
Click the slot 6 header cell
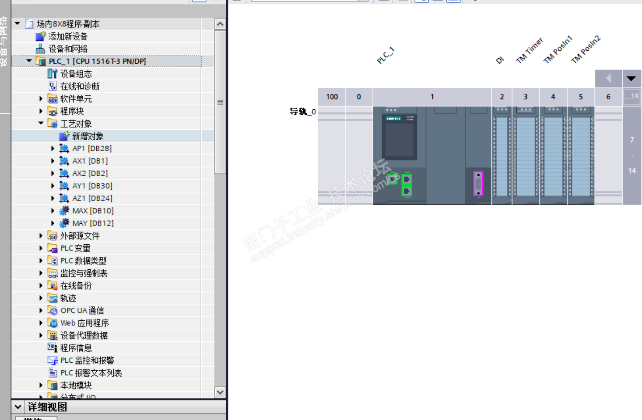pyautogui.click(x=608, y=97)
